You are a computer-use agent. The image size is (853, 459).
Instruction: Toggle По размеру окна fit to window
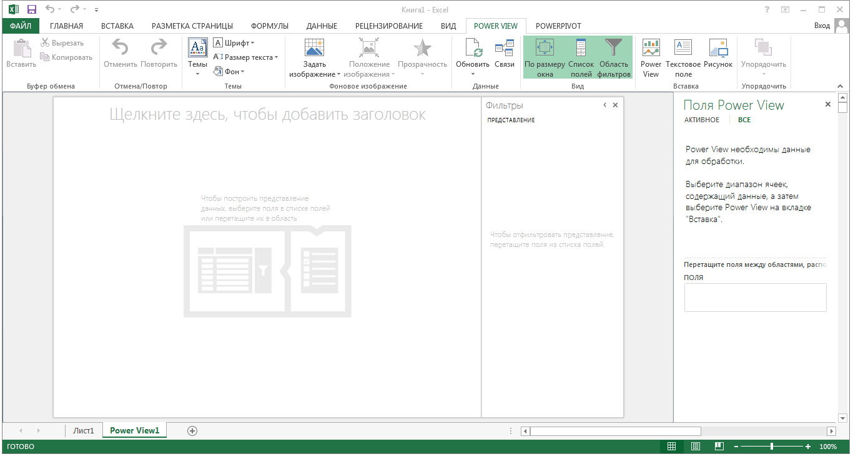pyautogui.click(x=545, y=58)
